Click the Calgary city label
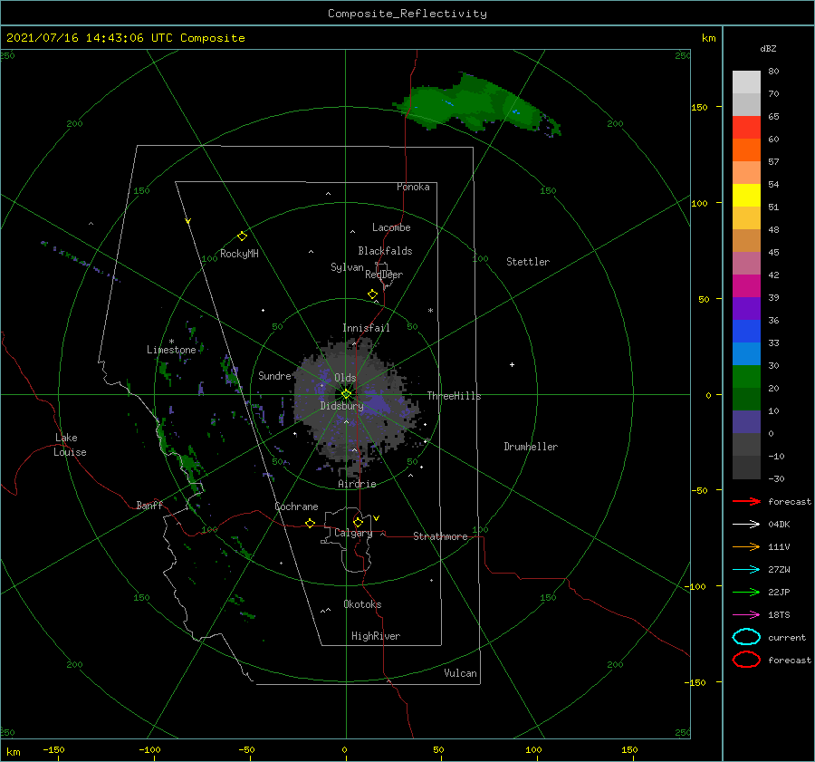815x762 pixels. pyautogui.click(x=353, y=533)
